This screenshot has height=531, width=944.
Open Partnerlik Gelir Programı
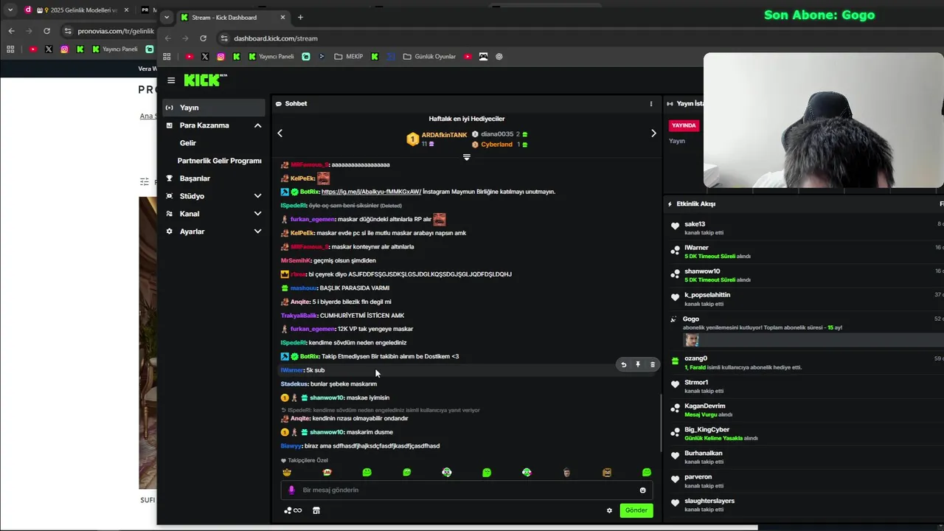coord(219,161)
